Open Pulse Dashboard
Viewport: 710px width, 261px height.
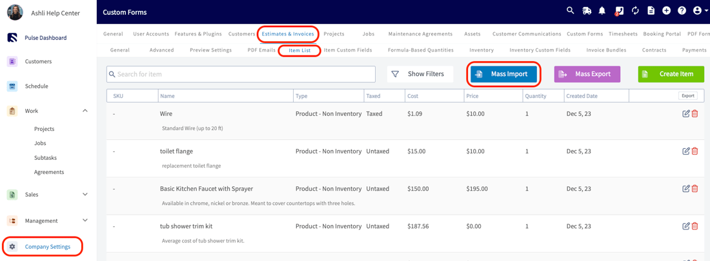click(46, 38)
